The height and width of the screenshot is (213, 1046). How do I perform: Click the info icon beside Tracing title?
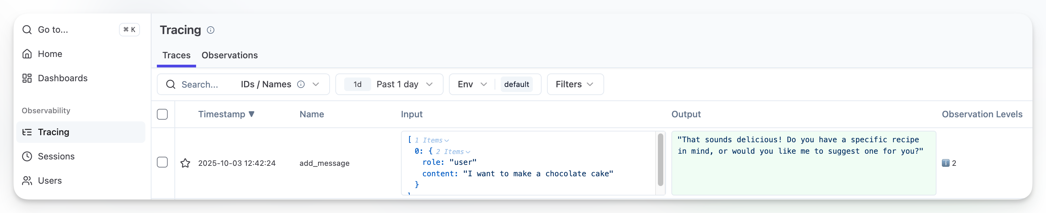tap(210, 30)
